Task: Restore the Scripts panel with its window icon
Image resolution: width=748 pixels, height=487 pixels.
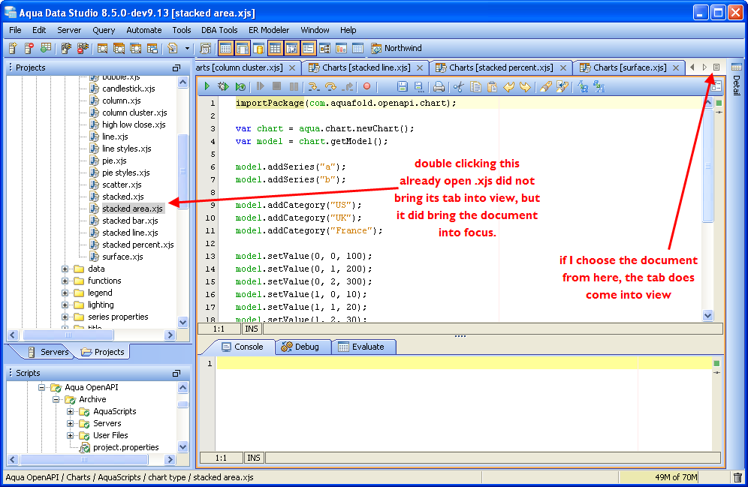Action: click(176, 373)
